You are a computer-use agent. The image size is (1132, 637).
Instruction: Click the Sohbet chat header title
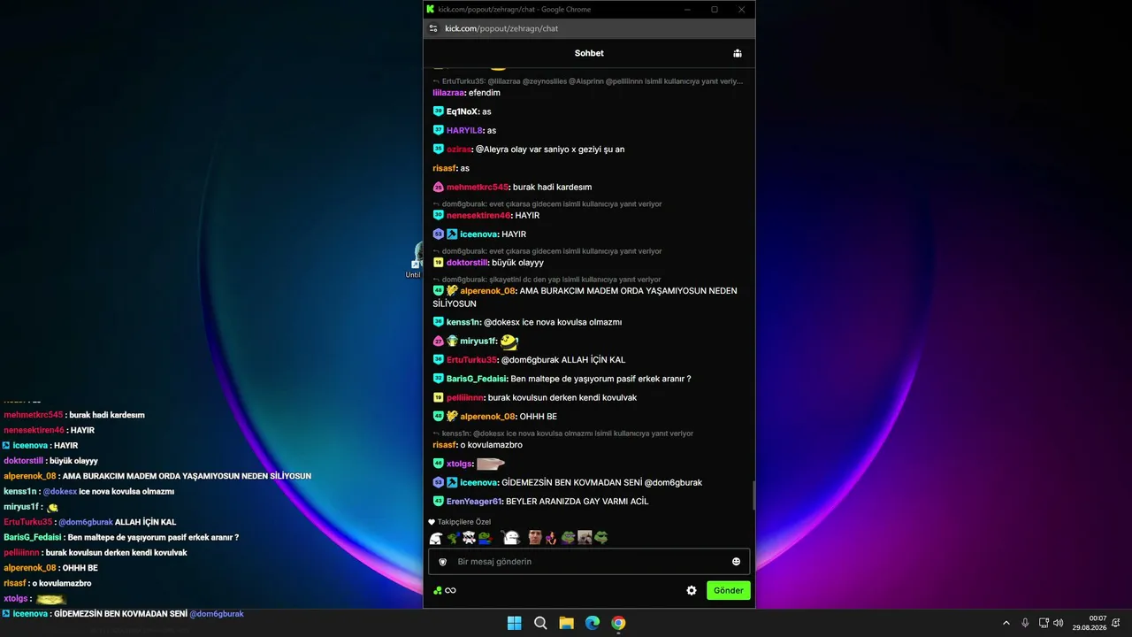[x=589, y=53]
